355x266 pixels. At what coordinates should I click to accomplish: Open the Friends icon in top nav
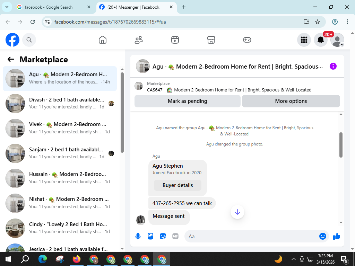click(139, 40)
